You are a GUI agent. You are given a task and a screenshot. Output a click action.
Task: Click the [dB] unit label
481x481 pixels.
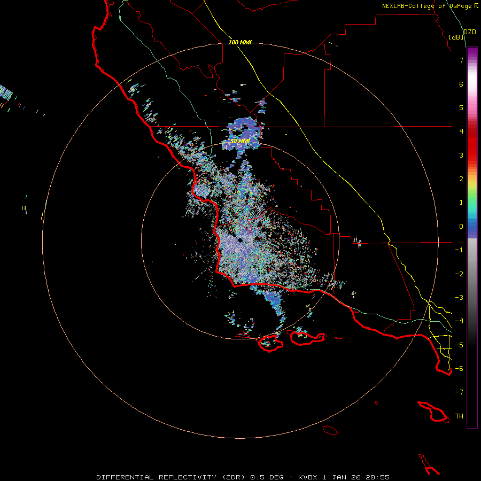point(456,37)
